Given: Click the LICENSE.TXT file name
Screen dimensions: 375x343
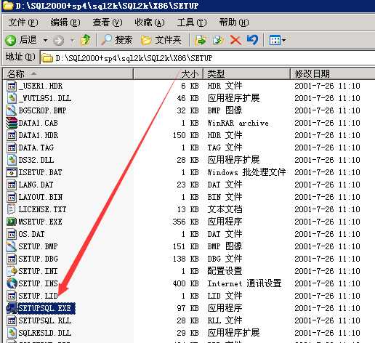Looking at the screenshot, I should pos(43,209).
